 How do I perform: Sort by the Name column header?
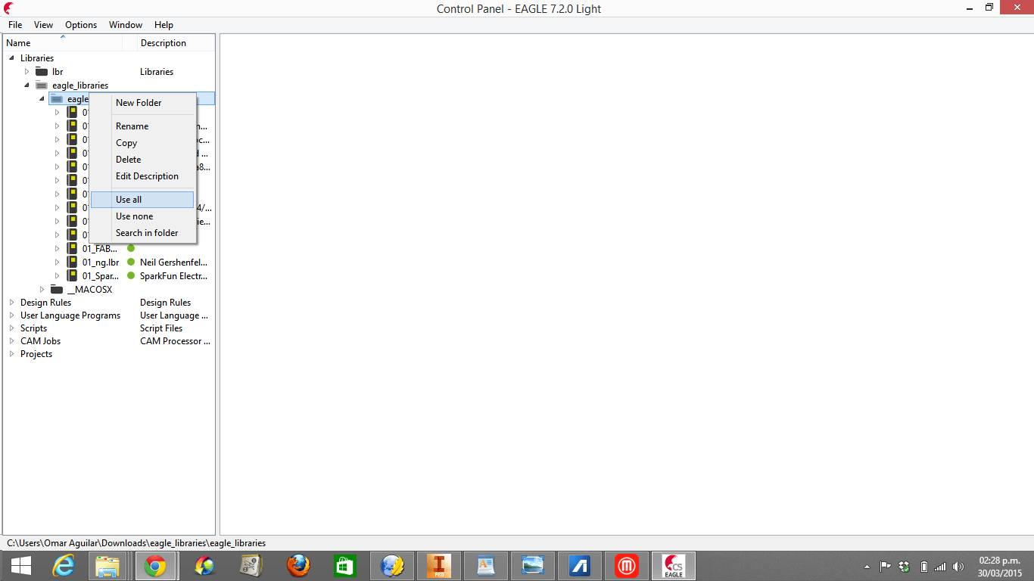63,43
